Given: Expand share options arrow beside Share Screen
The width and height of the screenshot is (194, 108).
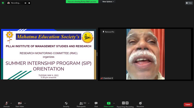Looking at the screenshot, I should tap(114, 103).
